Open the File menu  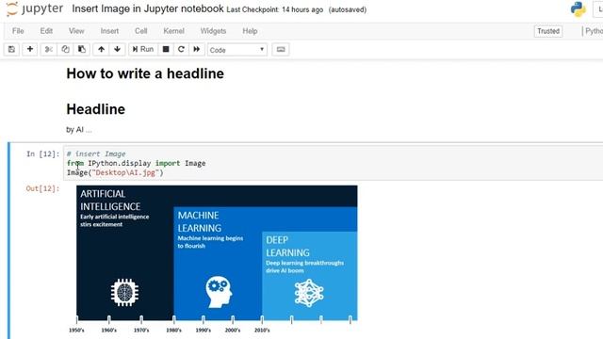pos(18,31)
